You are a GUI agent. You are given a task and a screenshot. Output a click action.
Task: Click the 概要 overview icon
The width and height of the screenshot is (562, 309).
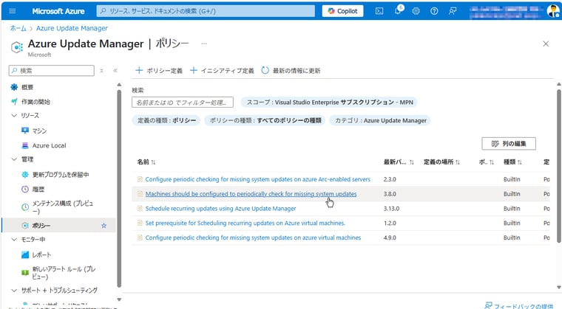click(x=14, y=87)
